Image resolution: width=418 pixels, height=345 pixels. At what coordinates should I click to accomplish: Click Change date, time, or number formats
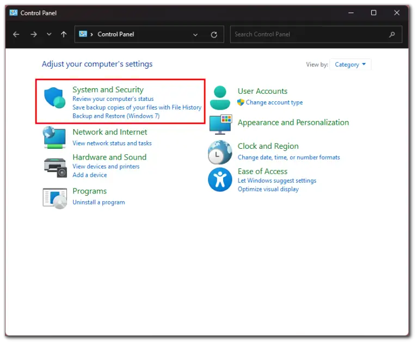(x=288, y=158)
